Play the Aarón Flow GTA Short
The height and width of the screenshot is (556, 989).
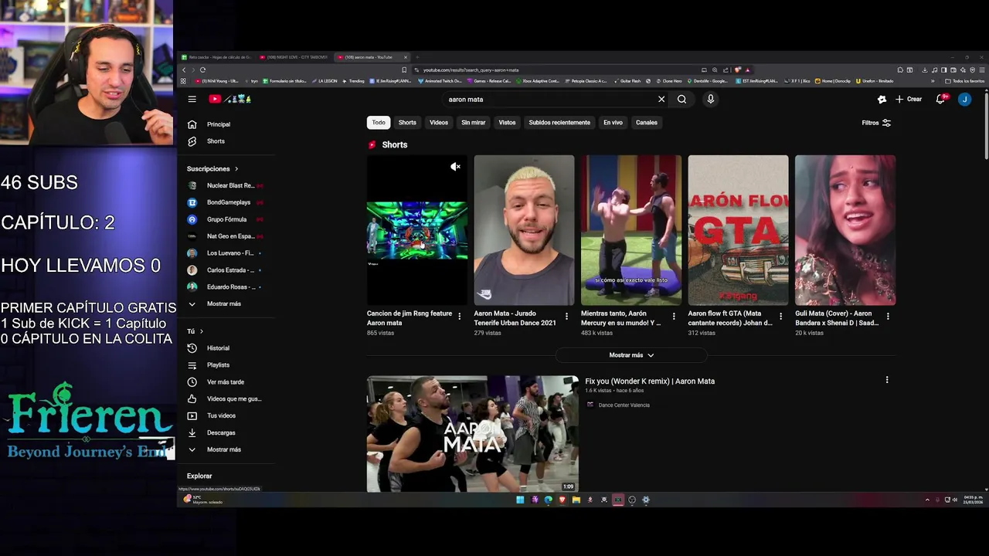[x=738, y=230]
